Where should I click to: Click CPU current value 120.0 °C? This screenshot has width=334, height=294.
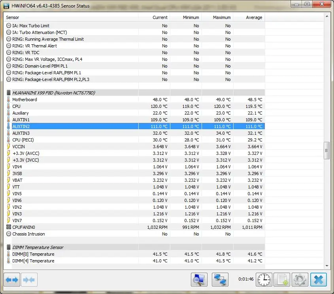coord(159,106)
